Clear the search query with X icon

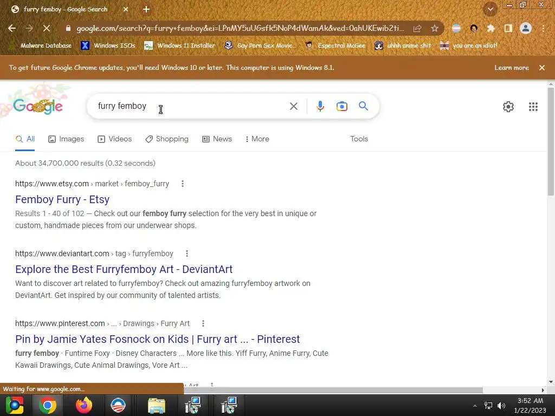(x=293, y=106)
